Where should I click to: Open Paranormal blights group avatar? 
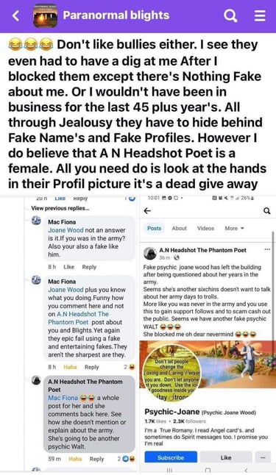tap(45, 15)
